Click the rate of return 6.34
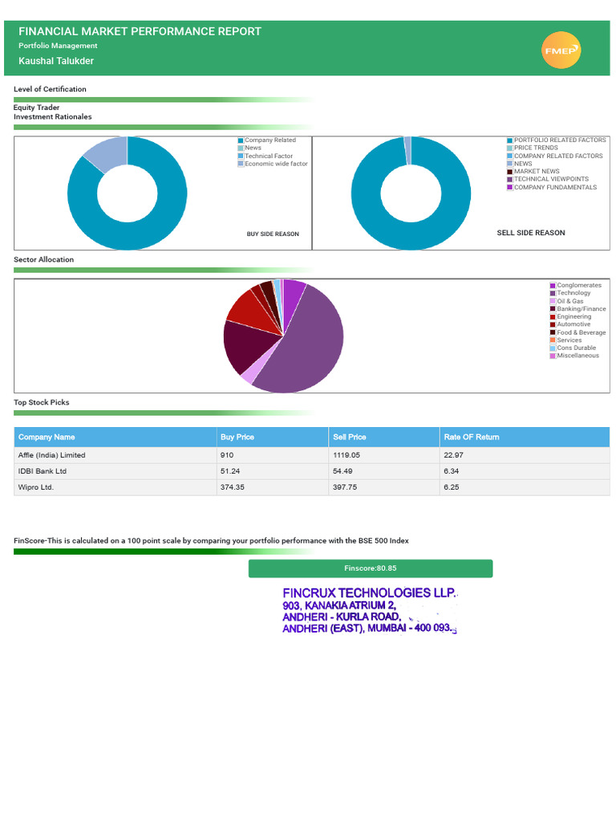This screenshot has width=616, height=822. tap(451, 471)
